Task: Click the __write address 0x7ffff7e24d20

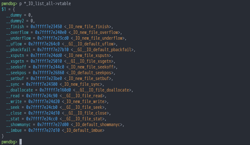Action: [x=44, y=101]
